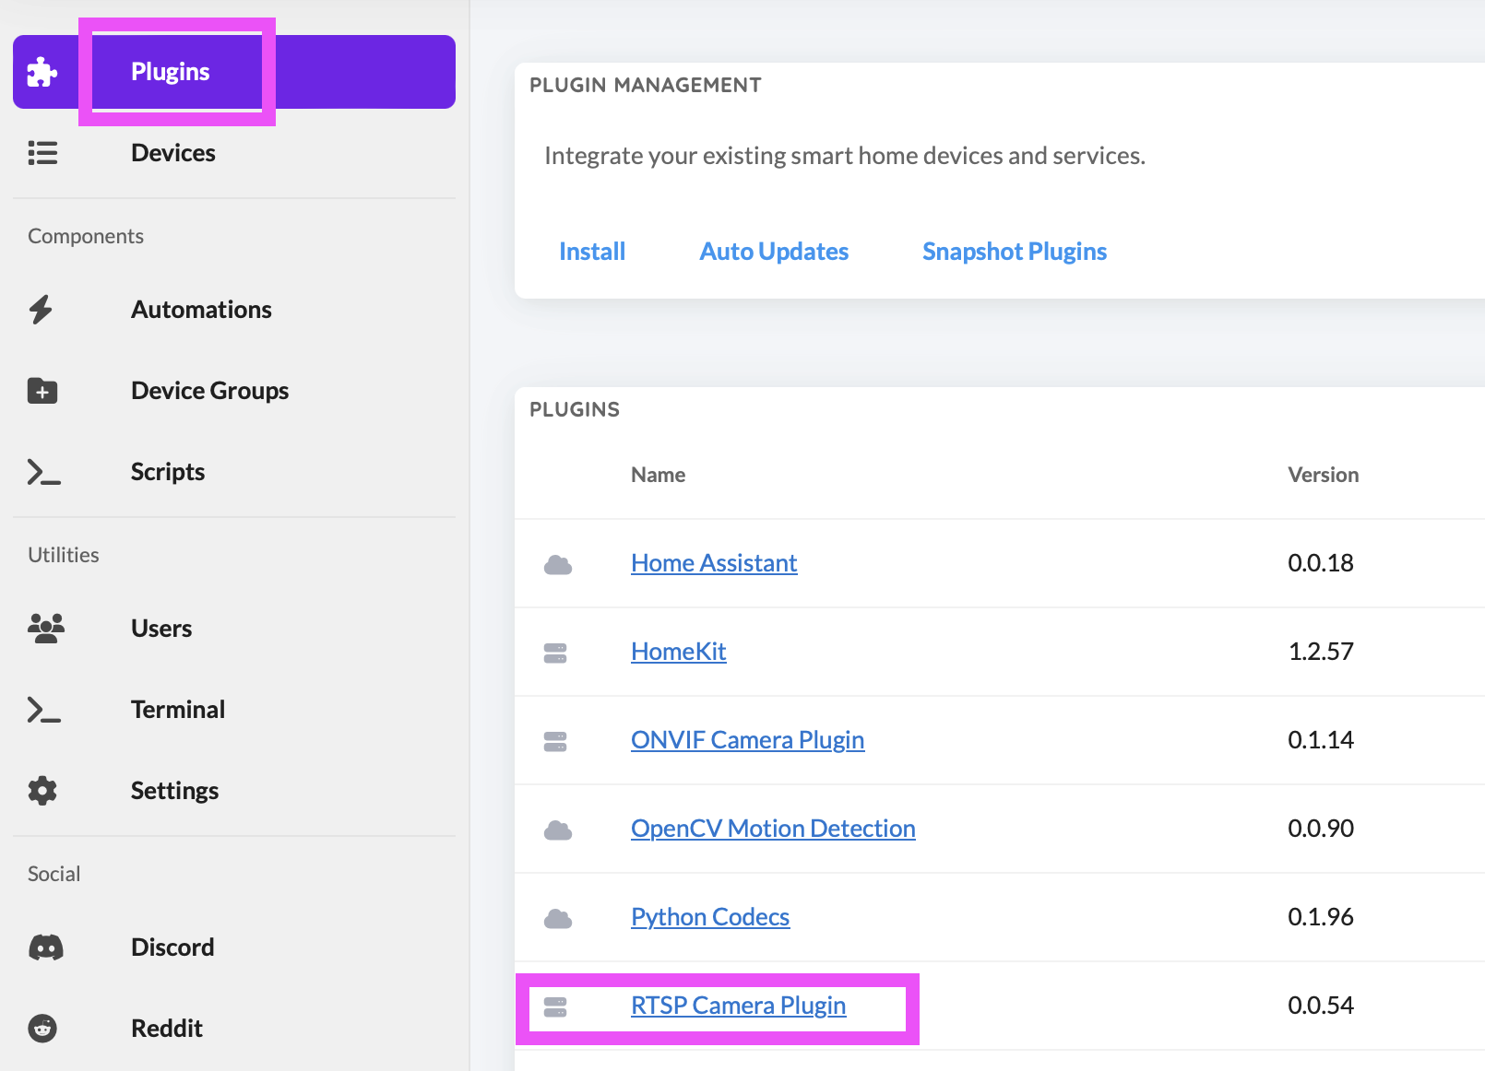Viewport: 1485px width, 1071px height.
Task: Open Settings in the sidebar
Action: tap(234, 791)
